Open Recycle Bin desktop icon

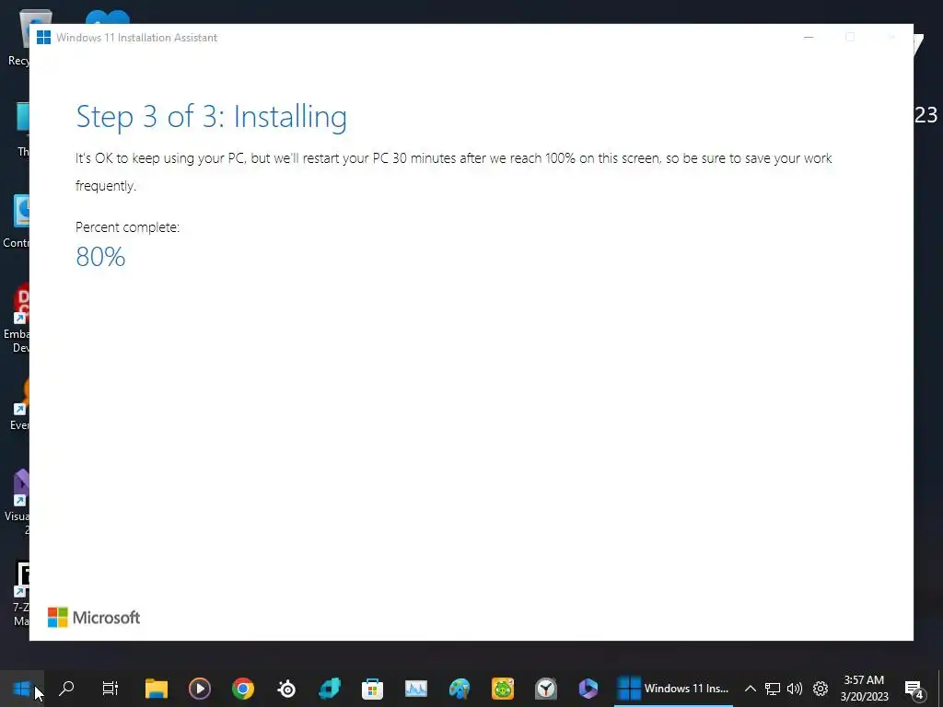18,37
